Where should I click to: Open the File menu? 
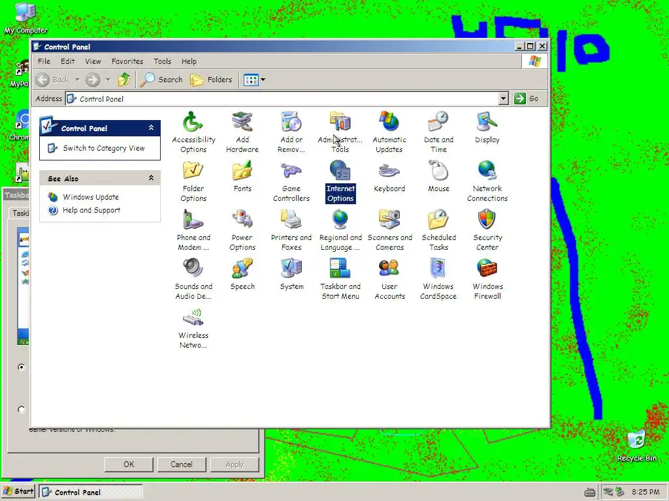point(44,61)
